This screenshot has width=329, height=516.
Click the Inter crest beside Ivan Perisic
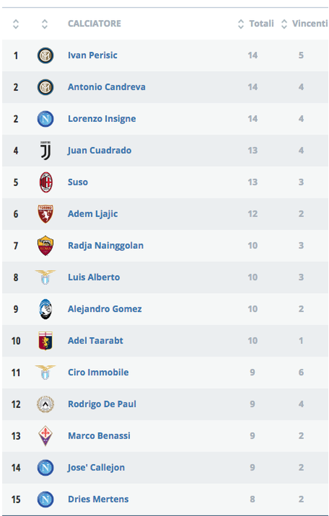click(45, 55)
